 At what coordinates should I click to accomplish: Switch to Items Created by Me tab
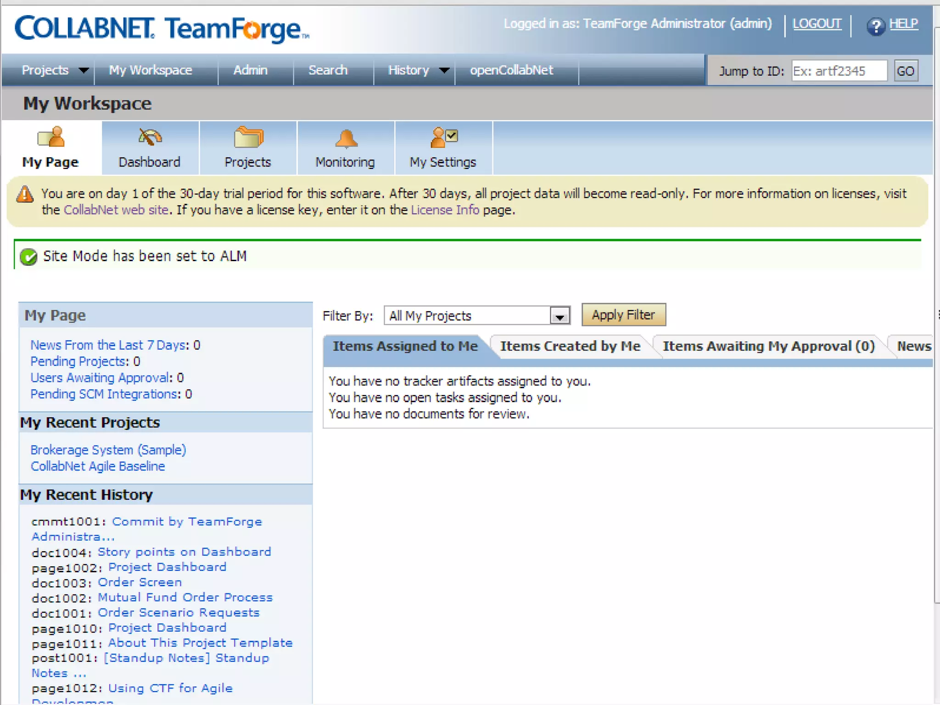coord(570,346)
